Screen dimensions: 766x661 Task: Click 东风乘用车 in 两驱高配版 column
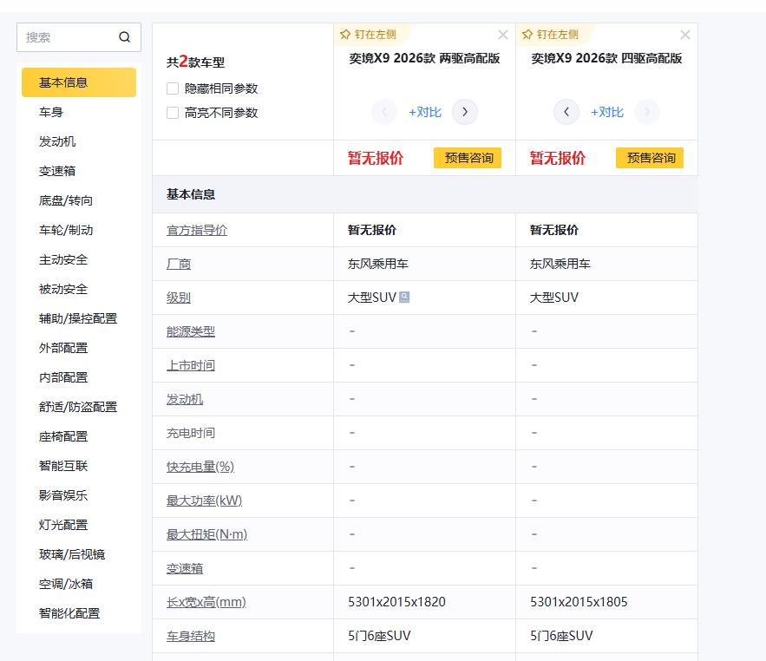click(x=378, y=264)
